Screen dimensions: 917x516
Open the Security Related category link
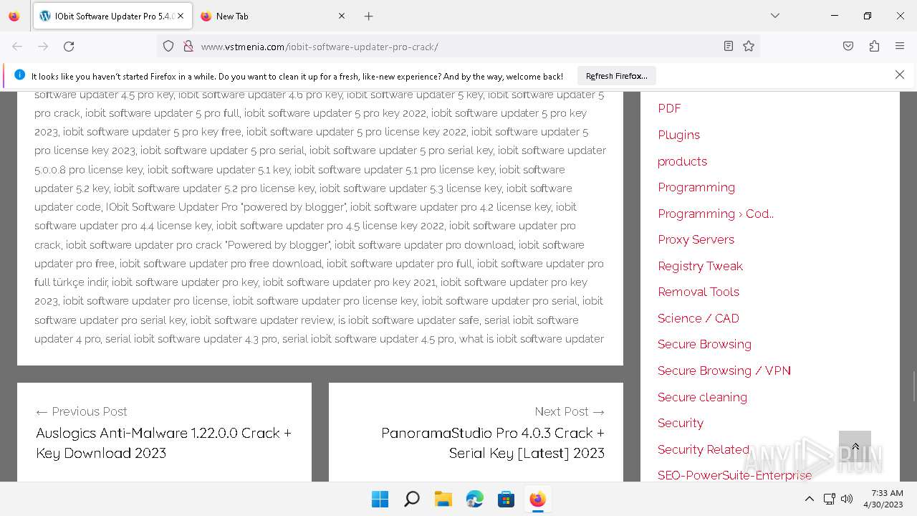coord(704,449)
